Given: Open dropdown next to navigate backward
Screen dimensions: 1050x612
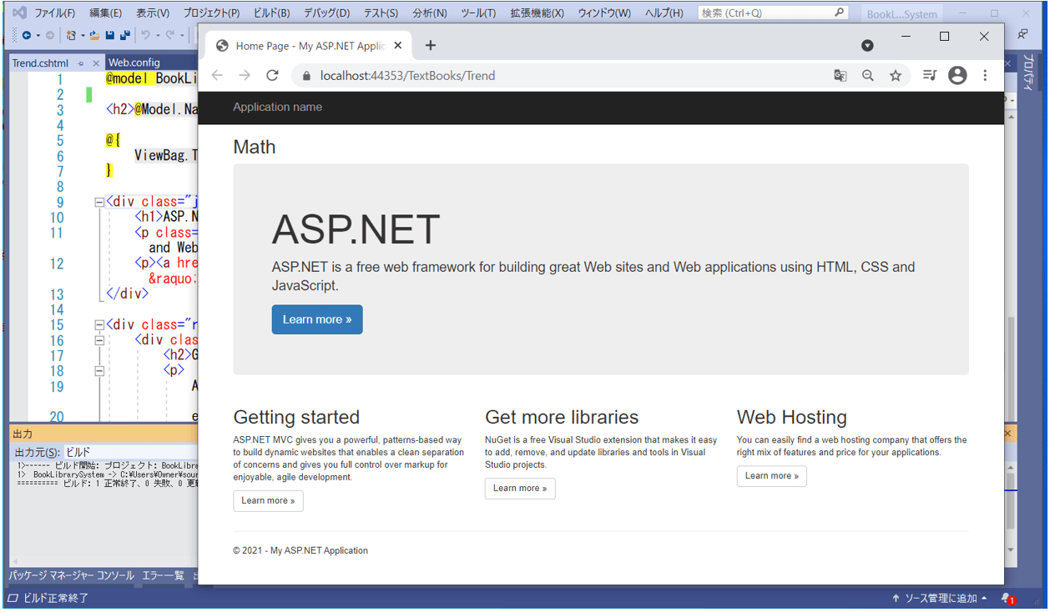Looking at the screenshot, I should point(38,35).
